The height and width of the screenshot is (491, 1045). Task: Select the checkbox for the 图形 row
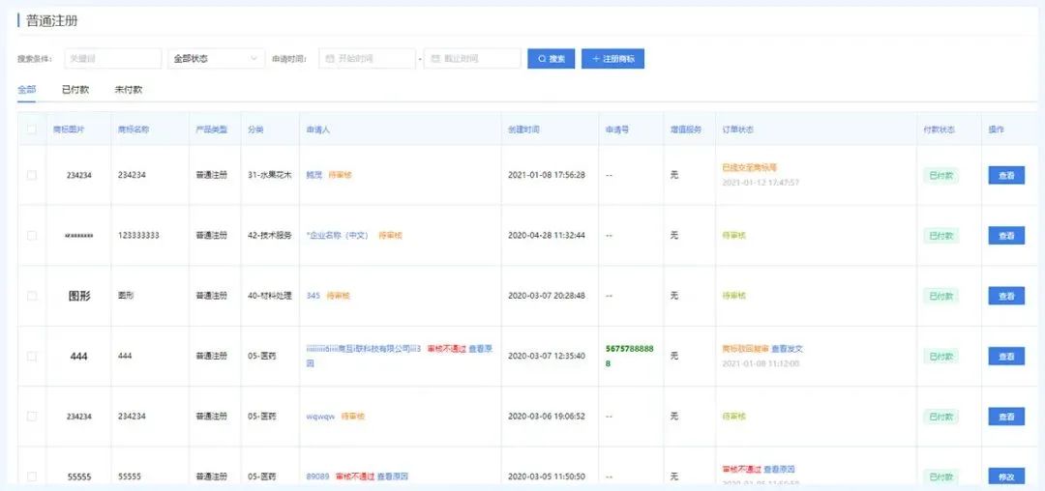click(x=32, y=296)
